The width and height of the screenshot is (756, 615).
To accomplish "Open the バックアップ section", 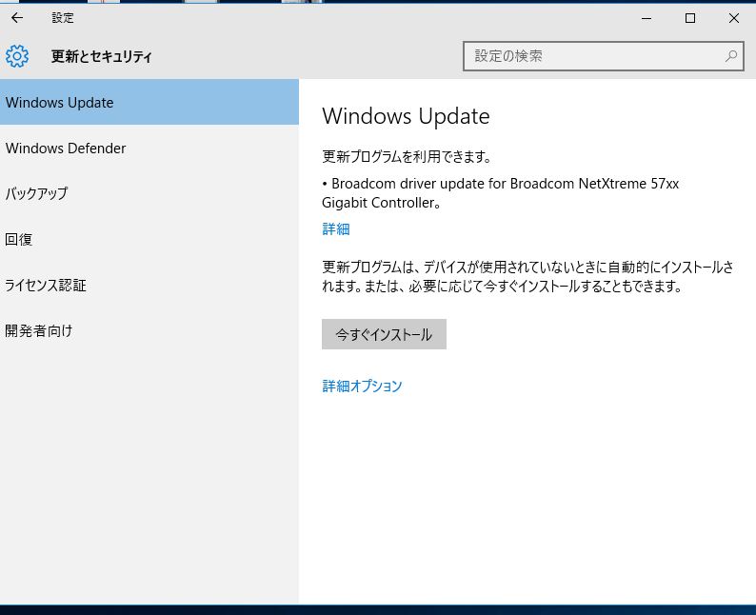I will tap(149, 193).
